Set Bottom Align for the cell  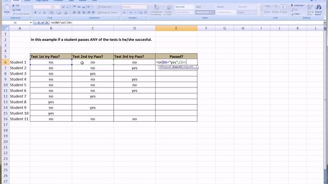pos(84,7)
